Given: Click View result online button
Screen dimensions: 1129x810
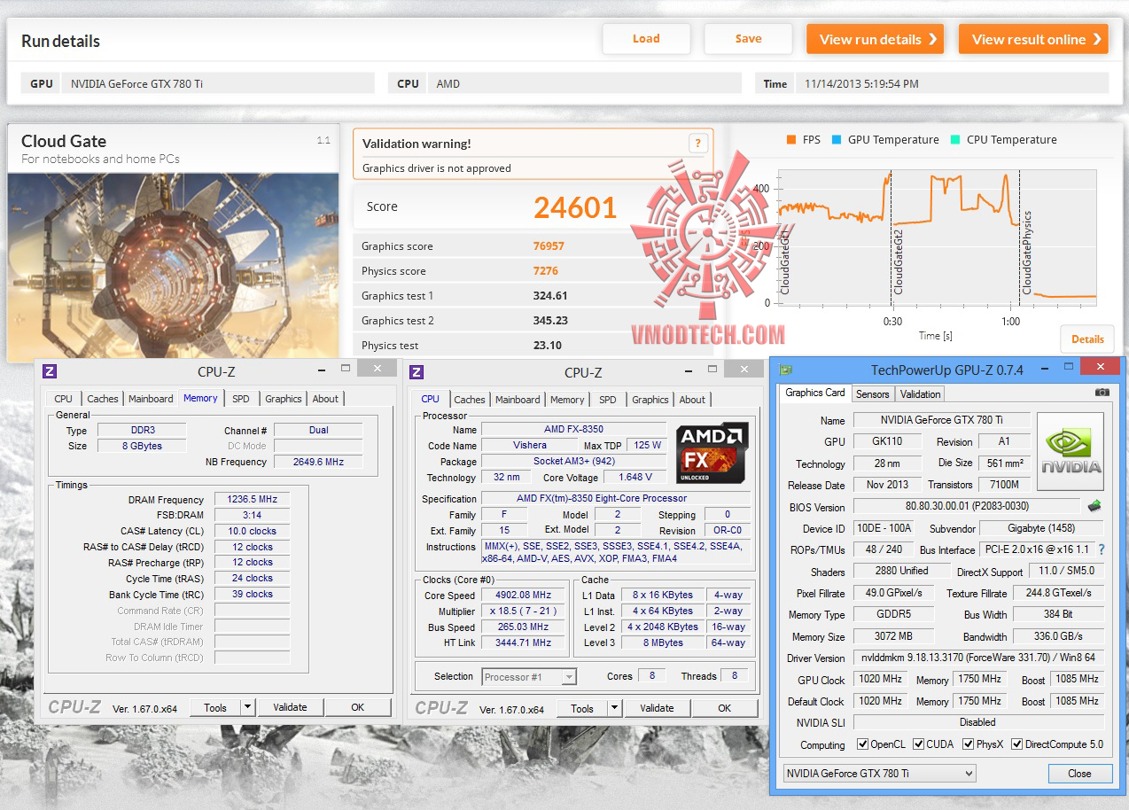Looking at the screenshot, I should (x=1033, y=39).
